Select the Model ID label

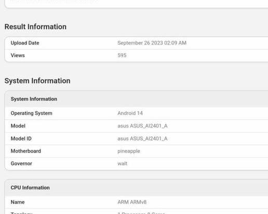point(21,139)
